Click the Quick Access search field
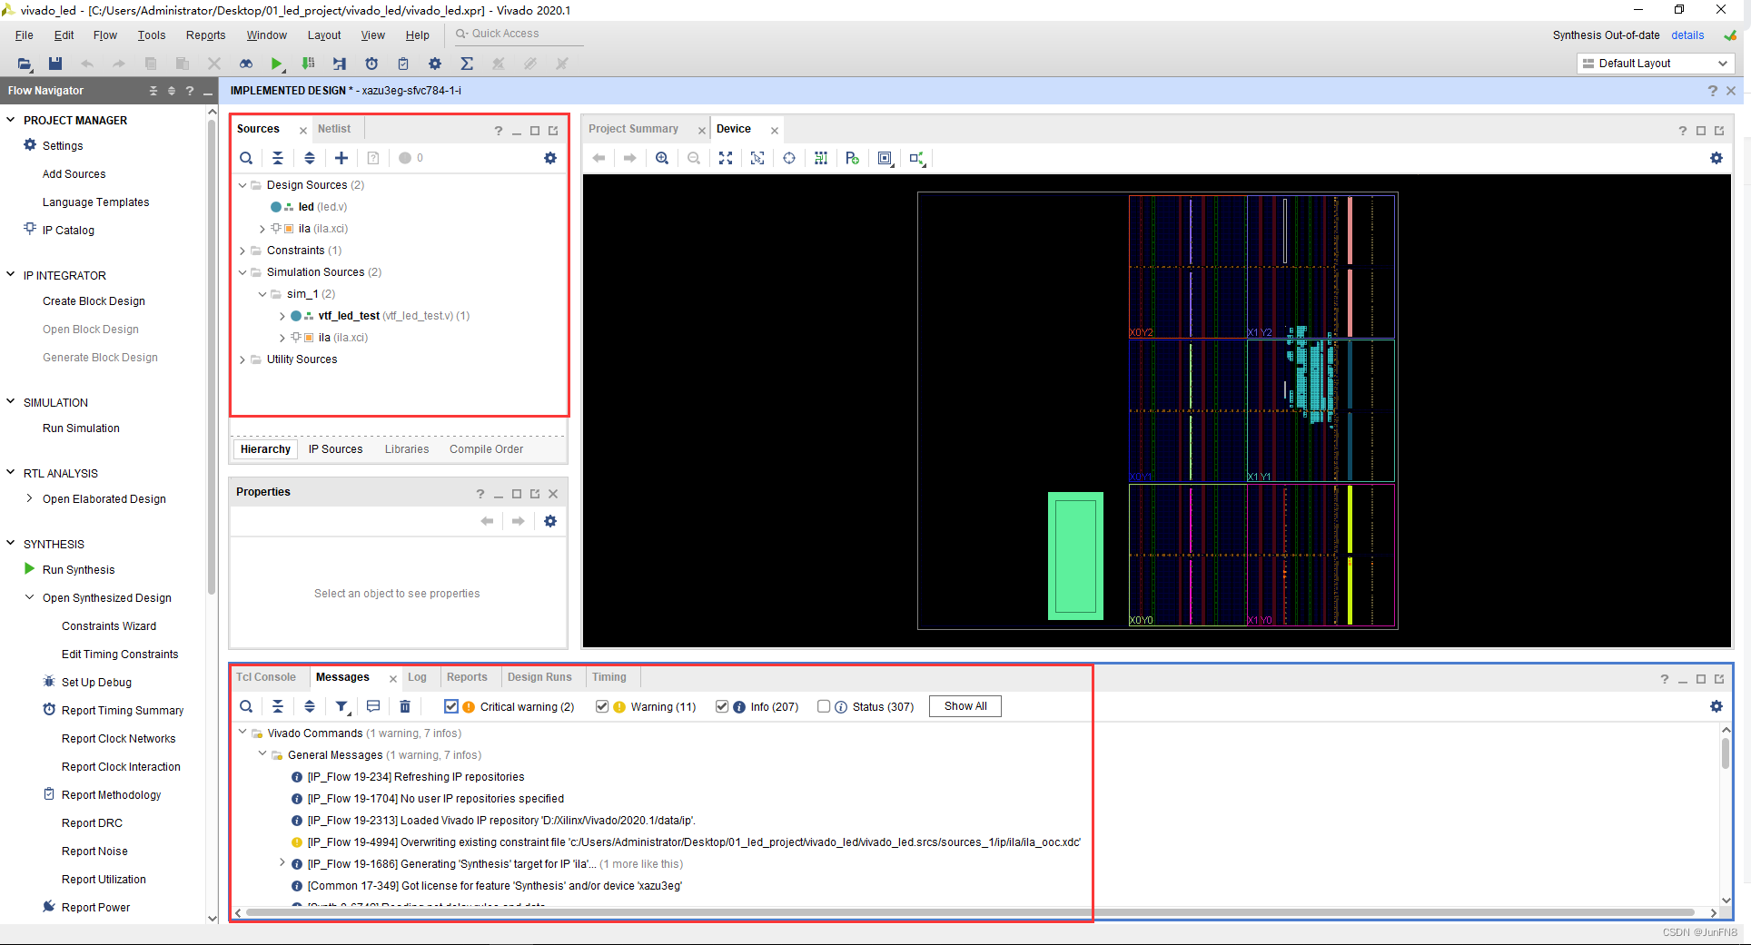 (x=519, y=34)
